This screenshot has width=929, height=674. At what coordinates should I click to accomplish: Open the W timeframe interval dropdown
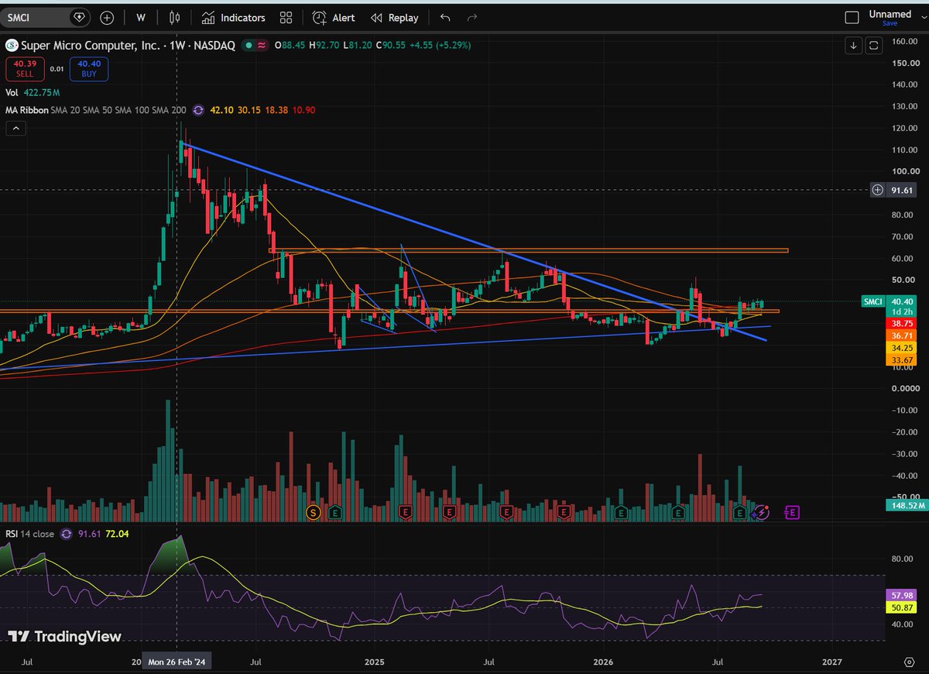coord(141,17)
